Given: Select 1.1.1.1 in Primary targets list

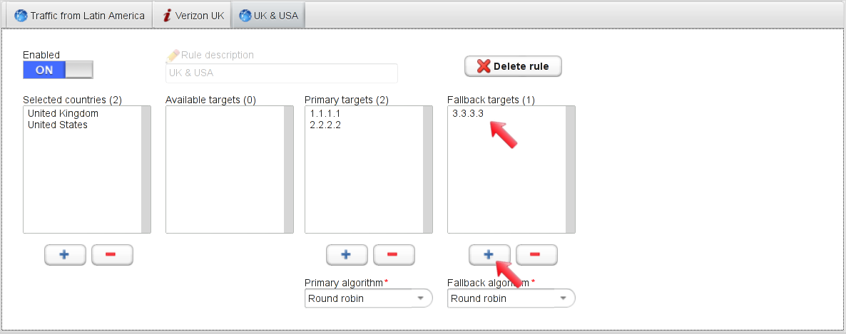Looking at the screenshot, I should (x=325, y=114).
